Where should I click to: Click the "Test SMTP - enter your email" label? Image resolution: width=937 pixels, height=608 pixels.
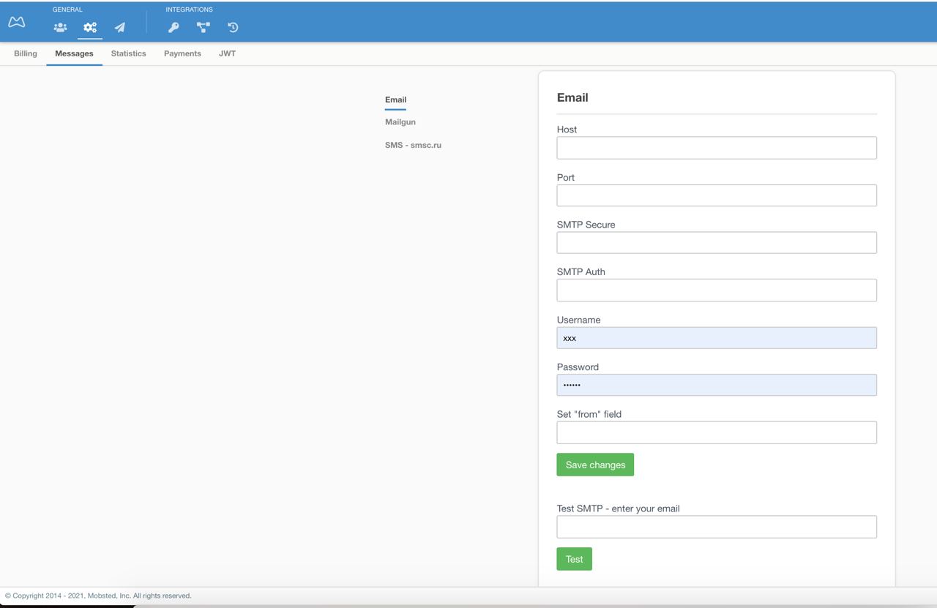pyautogui.click(x=618, y=508)
